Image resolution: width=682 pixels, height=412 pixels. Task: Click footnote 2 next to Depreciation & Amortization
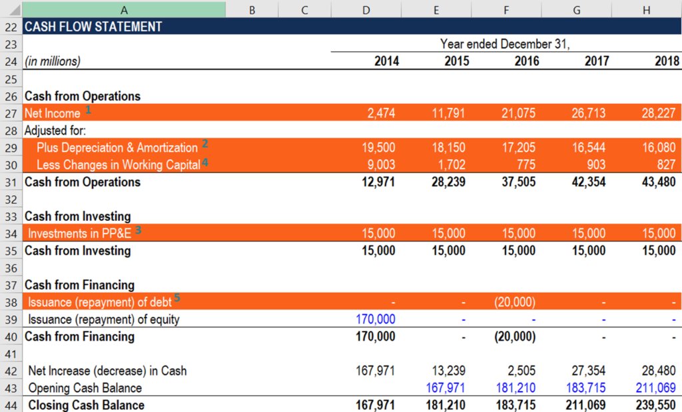204,143
